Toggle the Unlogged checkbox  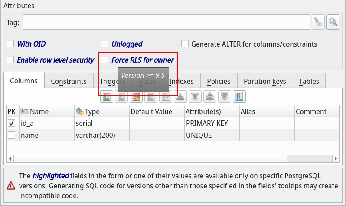(x=104, y=44)
